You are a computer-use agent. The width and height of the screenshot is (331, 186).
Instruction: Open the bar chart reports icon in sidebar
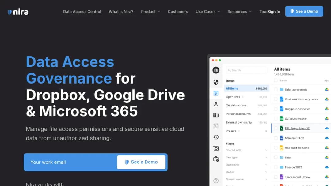coord(216,126)
